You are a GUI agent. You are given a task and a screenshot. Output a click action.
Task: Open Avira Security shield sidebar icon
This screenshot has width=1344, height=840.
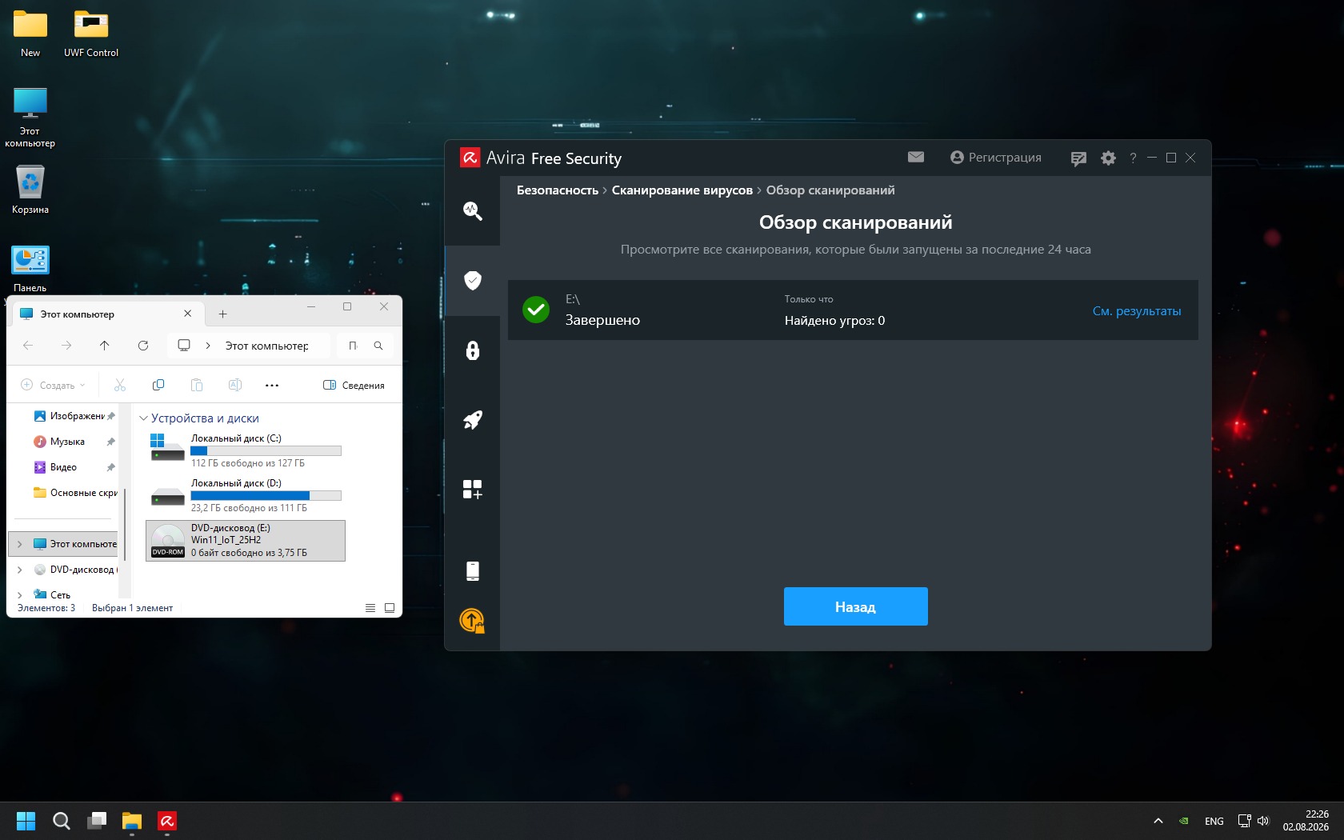(x=472, y=280)
